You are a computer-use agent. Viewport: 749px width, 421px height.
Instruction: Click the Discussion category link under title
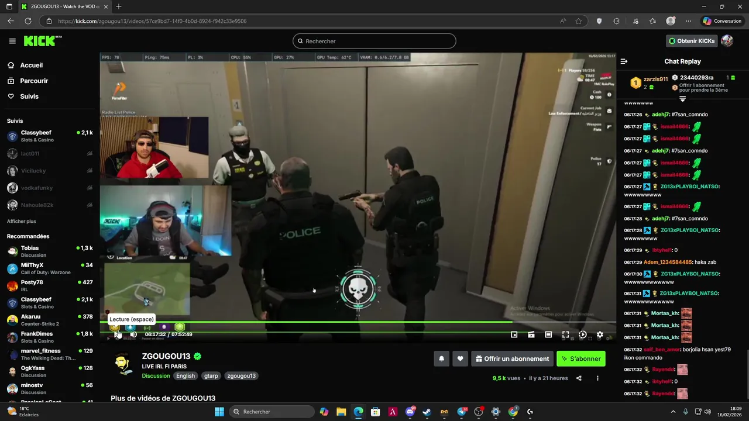click(156, 376)
